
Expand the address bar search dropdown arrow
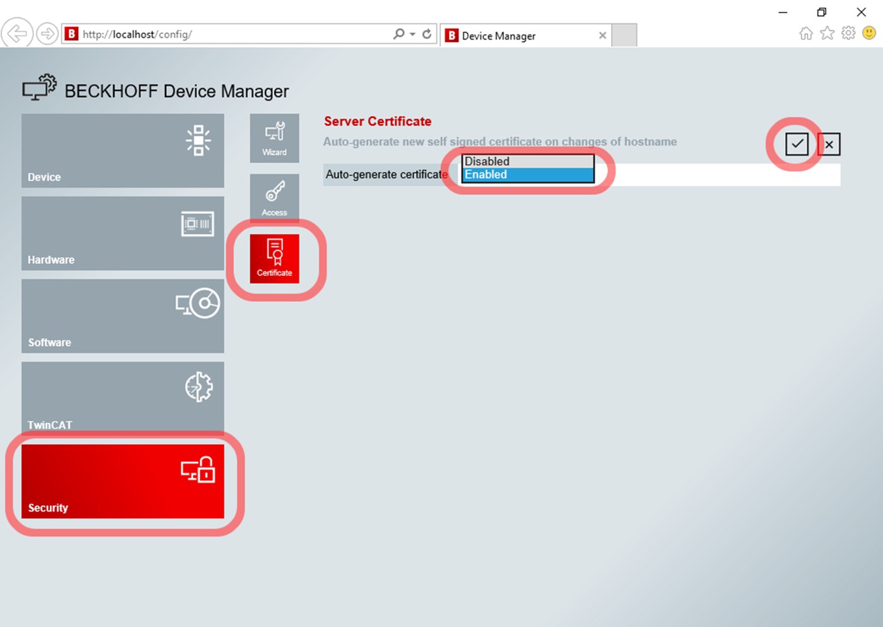(x=412, y=34)
